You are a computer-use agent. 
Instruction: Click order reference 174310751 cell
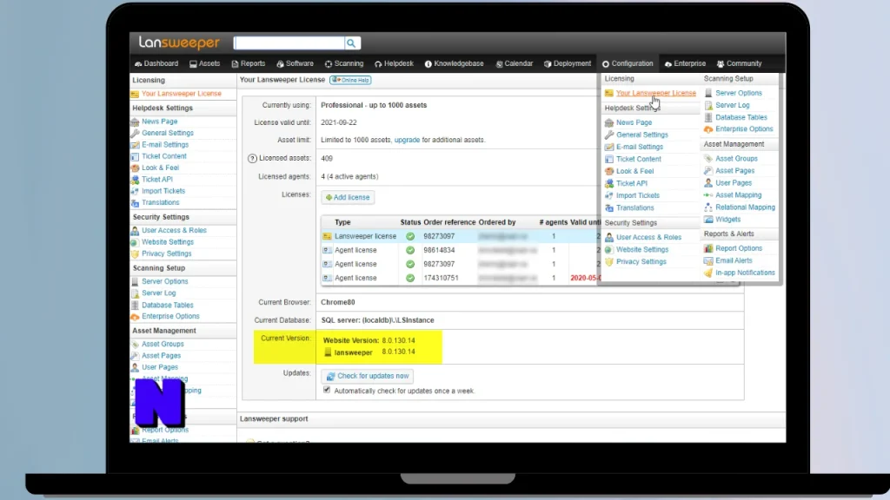pos(441,278)
